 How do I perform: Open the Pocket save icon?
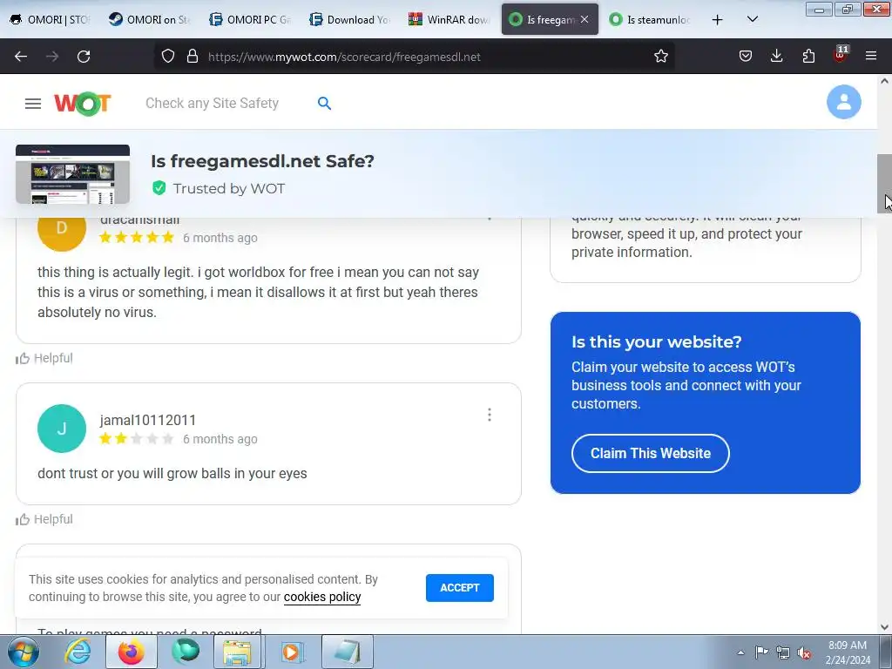(x=746, y=57)
